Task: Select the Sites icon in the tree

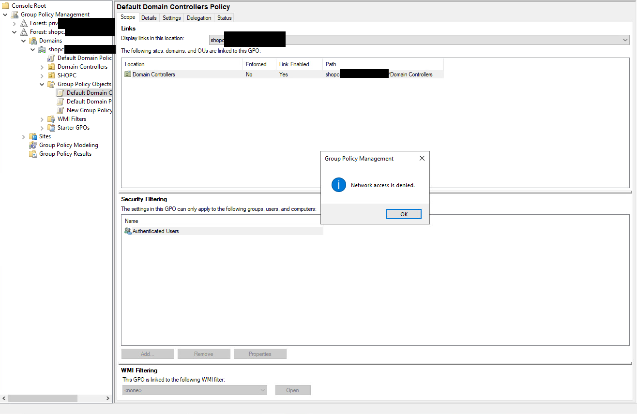Action: (x=34, y=136)
